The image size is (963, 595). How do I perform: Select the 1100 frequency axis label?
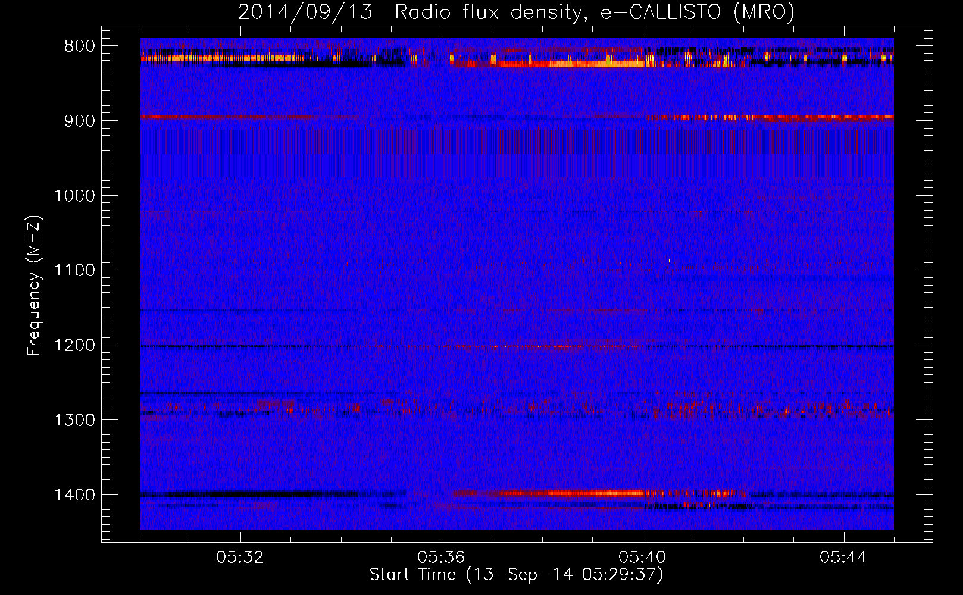[75, 271]
